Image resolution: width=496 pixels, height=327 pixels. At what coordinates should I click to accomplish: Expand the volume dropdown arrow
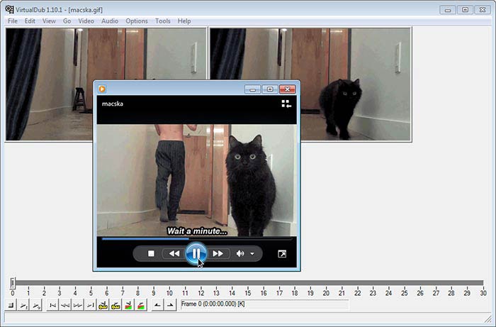252,254
